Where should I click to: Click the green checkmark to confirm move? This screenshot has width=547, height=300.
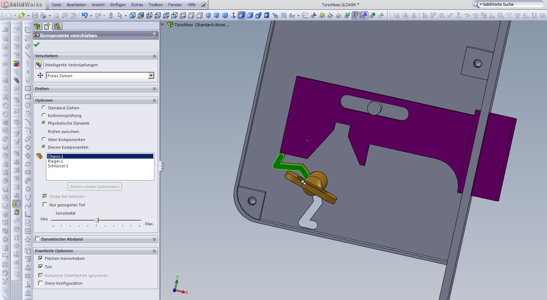pos(37,44)
